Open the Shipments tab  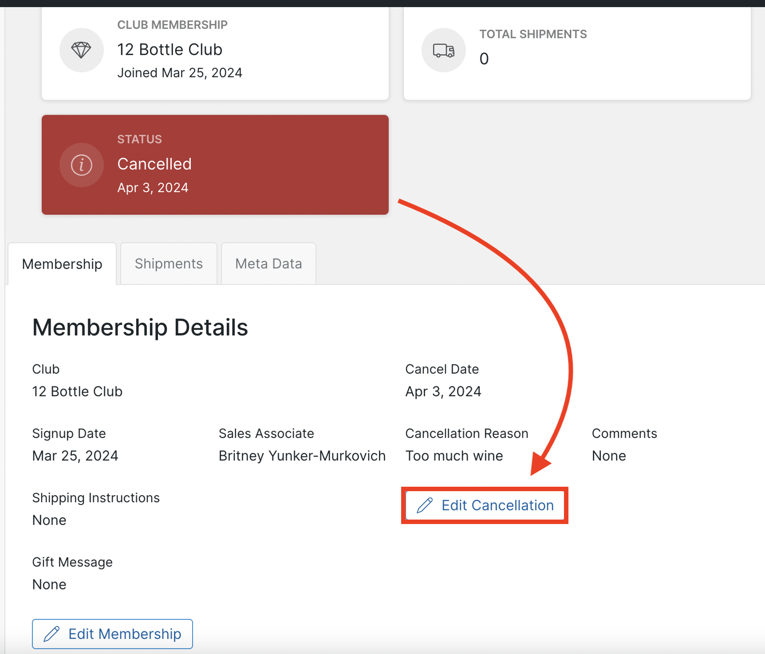point(168,263)
